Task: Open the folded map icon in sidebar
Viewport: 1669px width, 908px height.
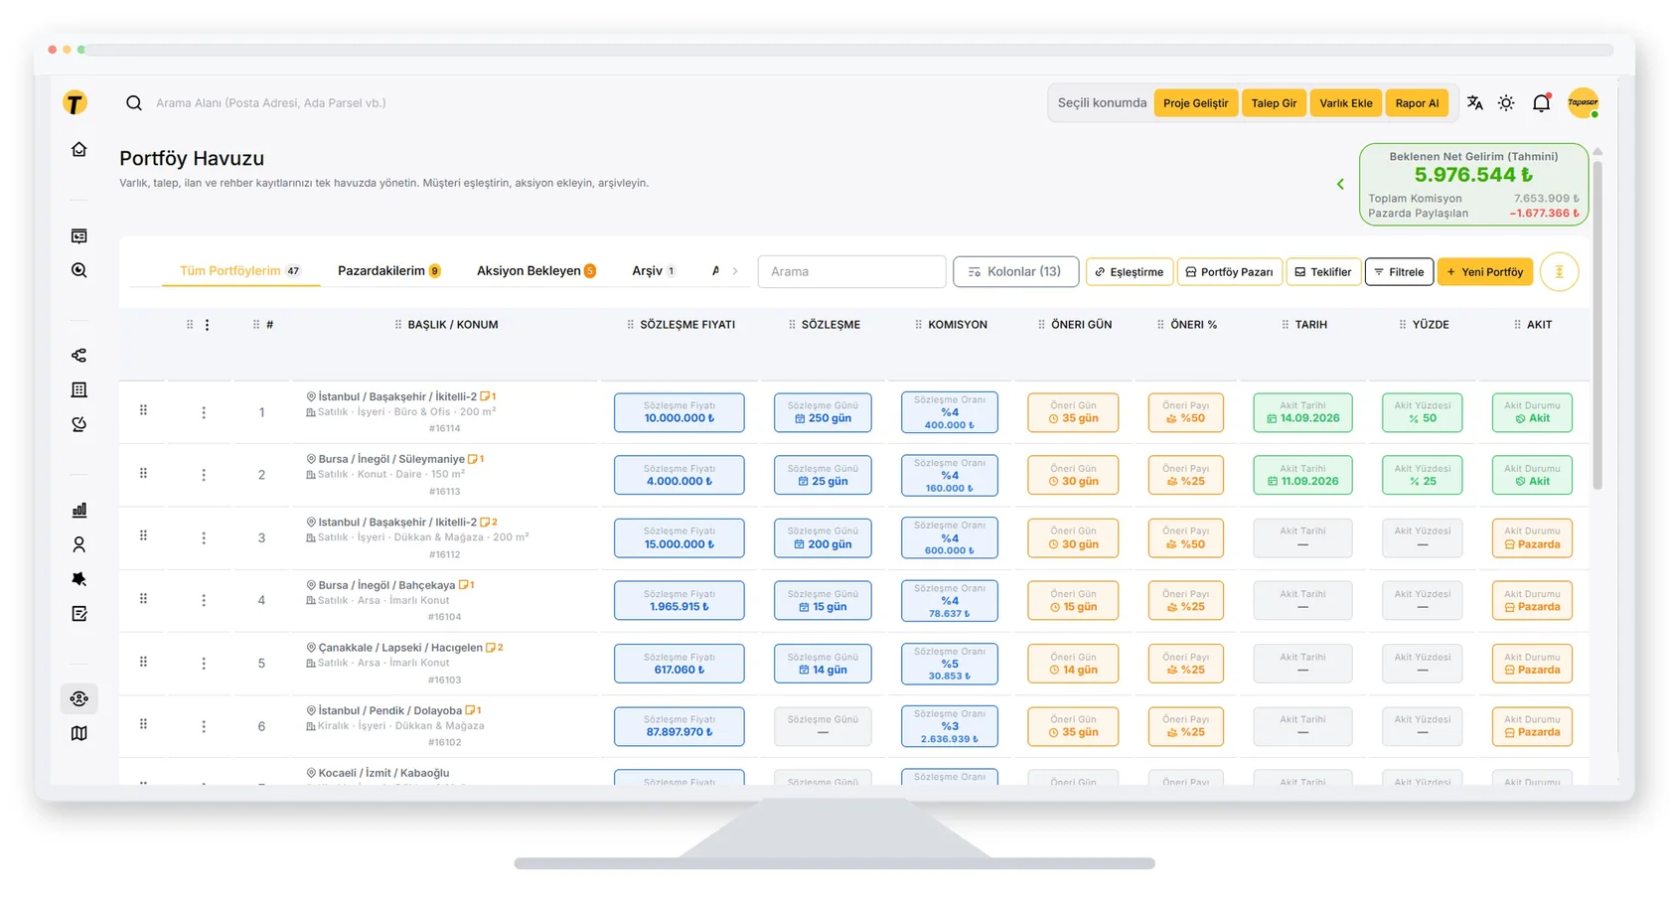Action: click(79, 733)
